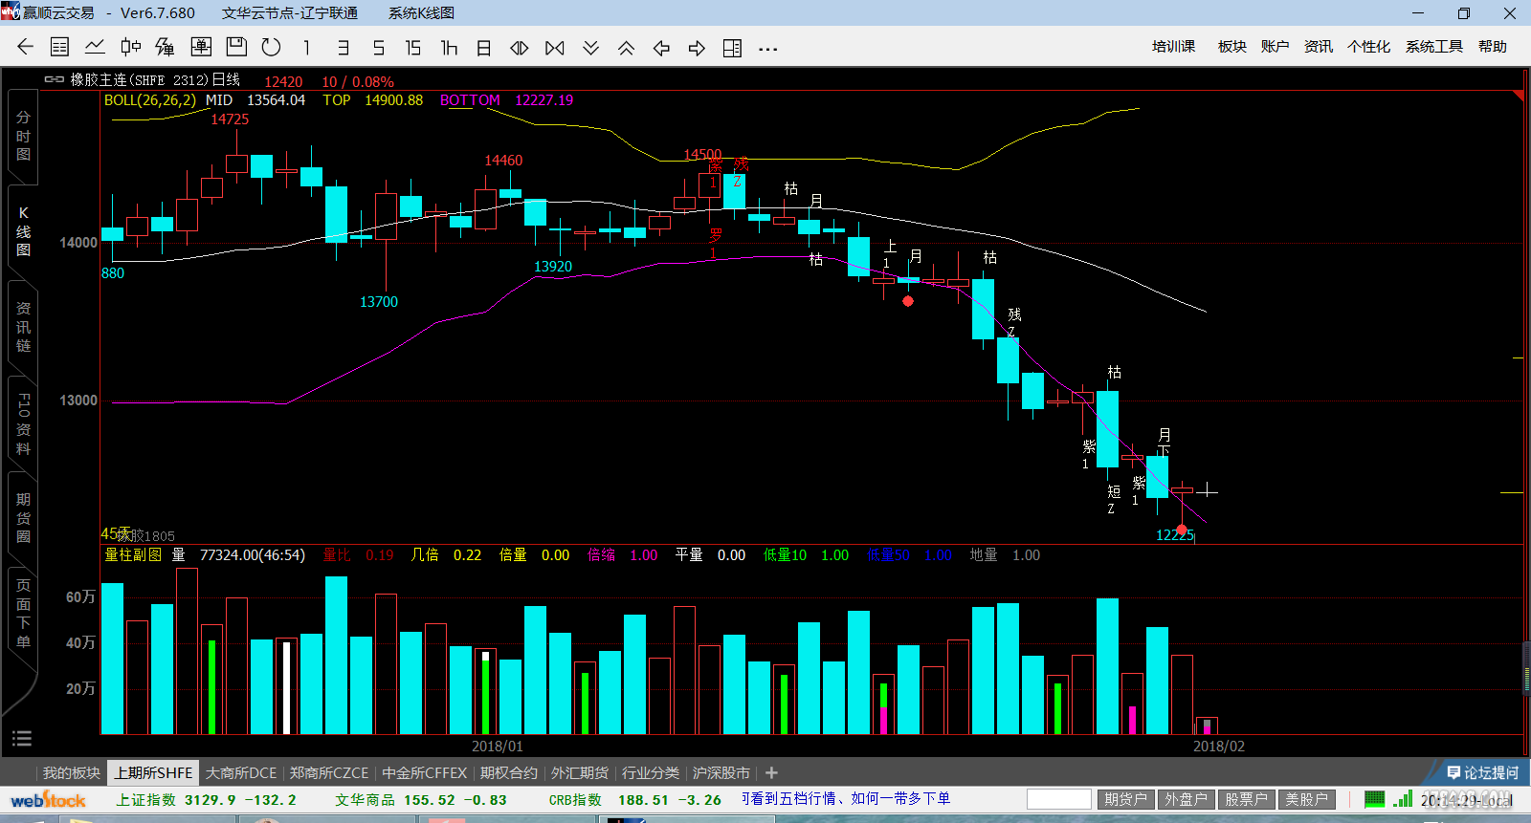The image size is (1531, 823).
Task: Click the hollow right arrow icon
Action: (x=697, y=47)
